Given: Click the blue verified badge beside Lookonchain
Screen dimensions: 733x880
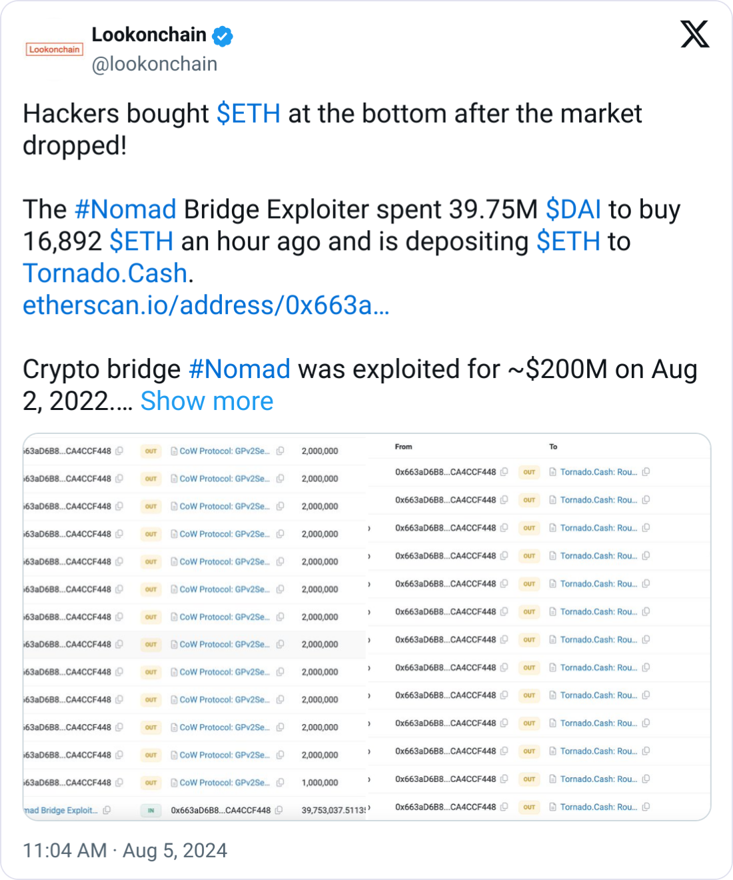Looking at the screenshot, I should pos(223,36).
